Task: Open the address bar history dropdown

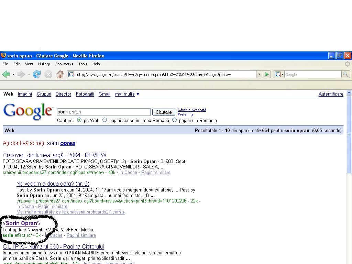Action: (259, 74)
